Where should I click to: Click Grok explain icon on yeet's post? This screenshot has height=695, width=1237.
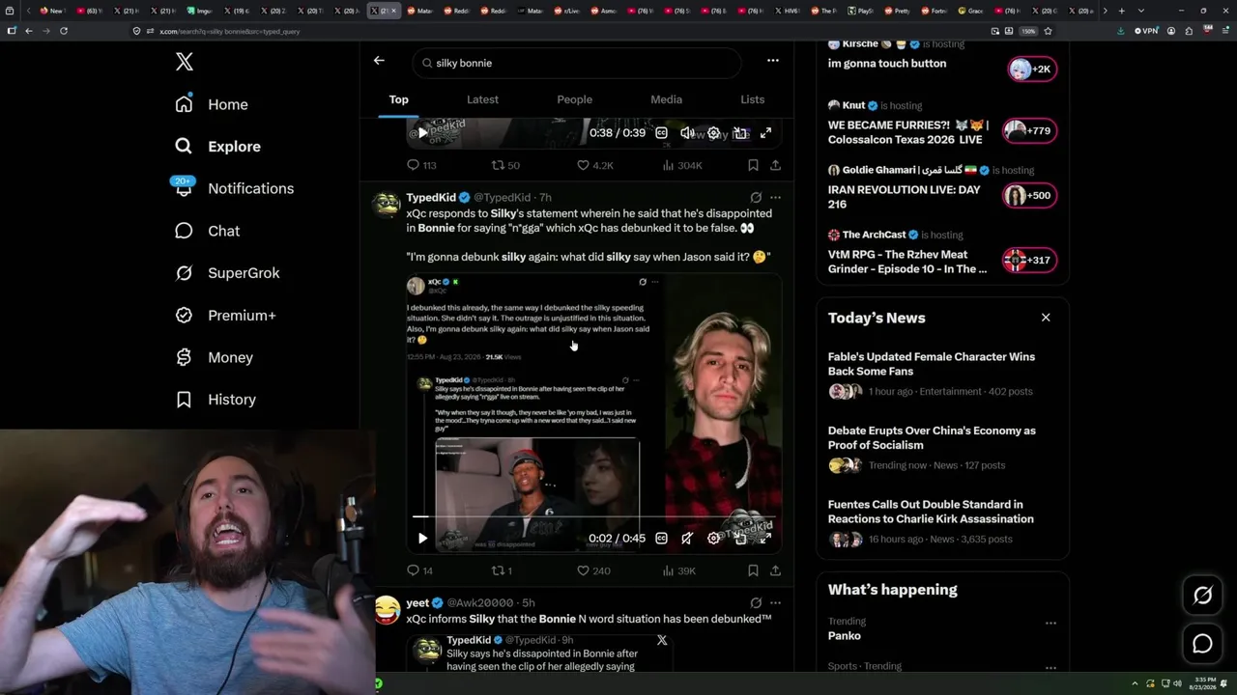pyautogui.click(x=756, y=602)
